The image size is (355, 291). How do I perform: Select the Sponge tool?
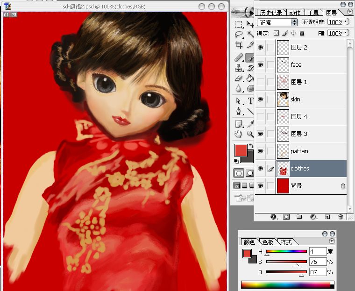click(250, 88)
